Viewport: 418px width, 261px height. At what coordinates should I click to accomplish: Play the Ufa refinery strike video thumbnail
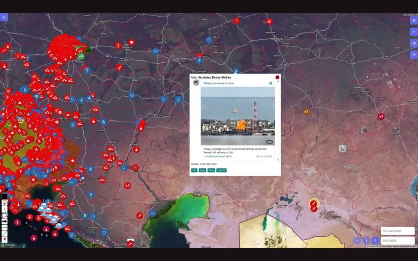click(238, 116)
